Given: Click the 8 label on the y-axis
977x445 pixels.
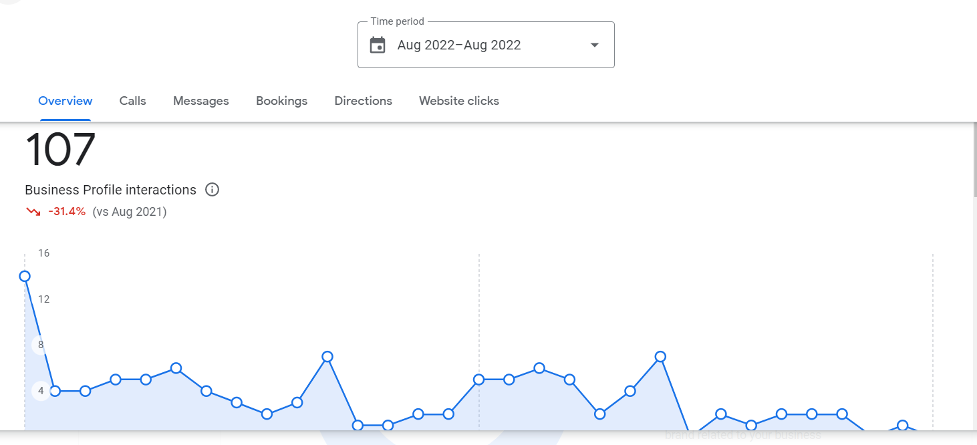Looking at the screenshot, I should click(x=41, y=345).
